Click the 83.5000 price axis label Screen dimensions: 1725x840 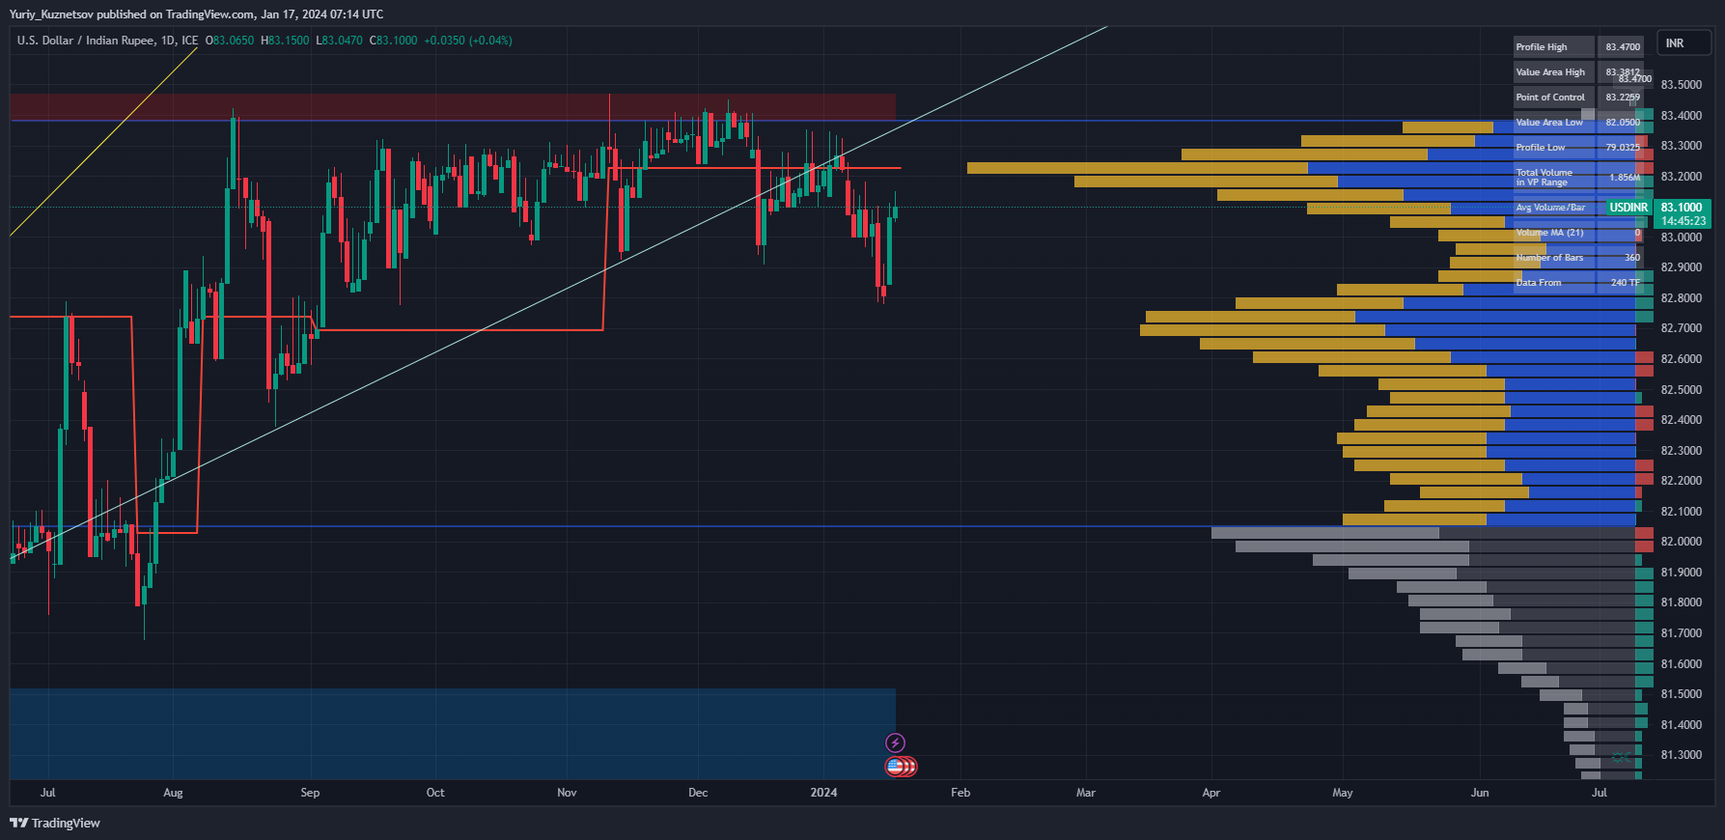(x=1682, y=85)
